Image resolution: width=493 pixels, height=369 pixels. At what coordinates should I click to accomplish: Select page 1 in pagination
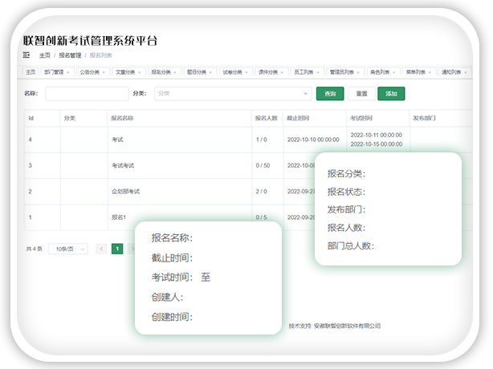click(x=117, y=249)
